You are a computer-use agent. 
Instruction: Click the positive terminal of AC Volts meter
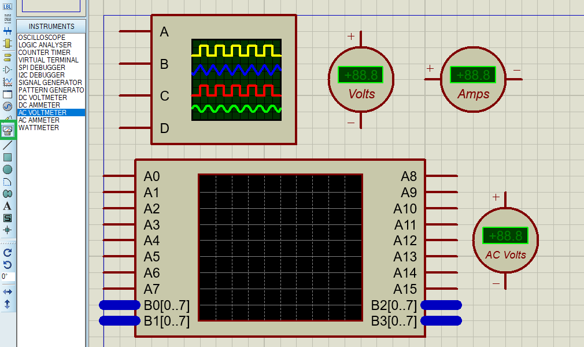505,200
